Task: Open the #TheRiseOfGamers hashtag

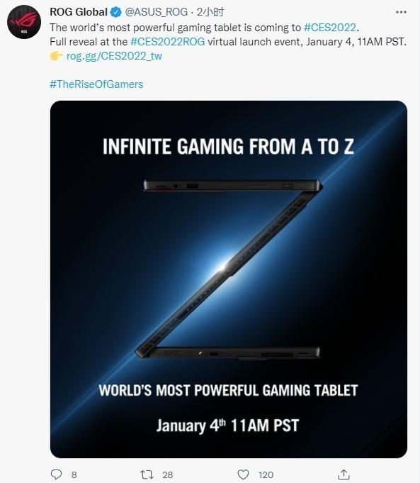Action: click(x=96, y=84)
